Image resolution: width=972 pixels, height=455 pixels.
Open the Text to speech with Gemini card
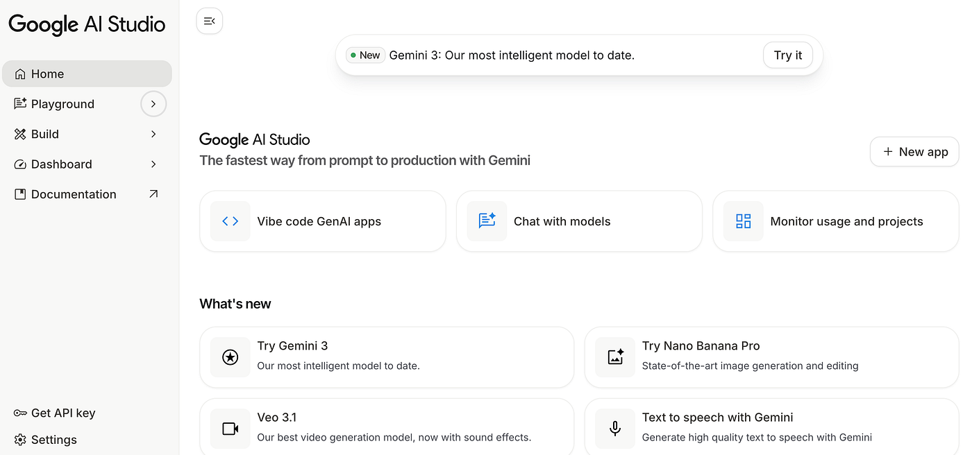click(772, 427)
